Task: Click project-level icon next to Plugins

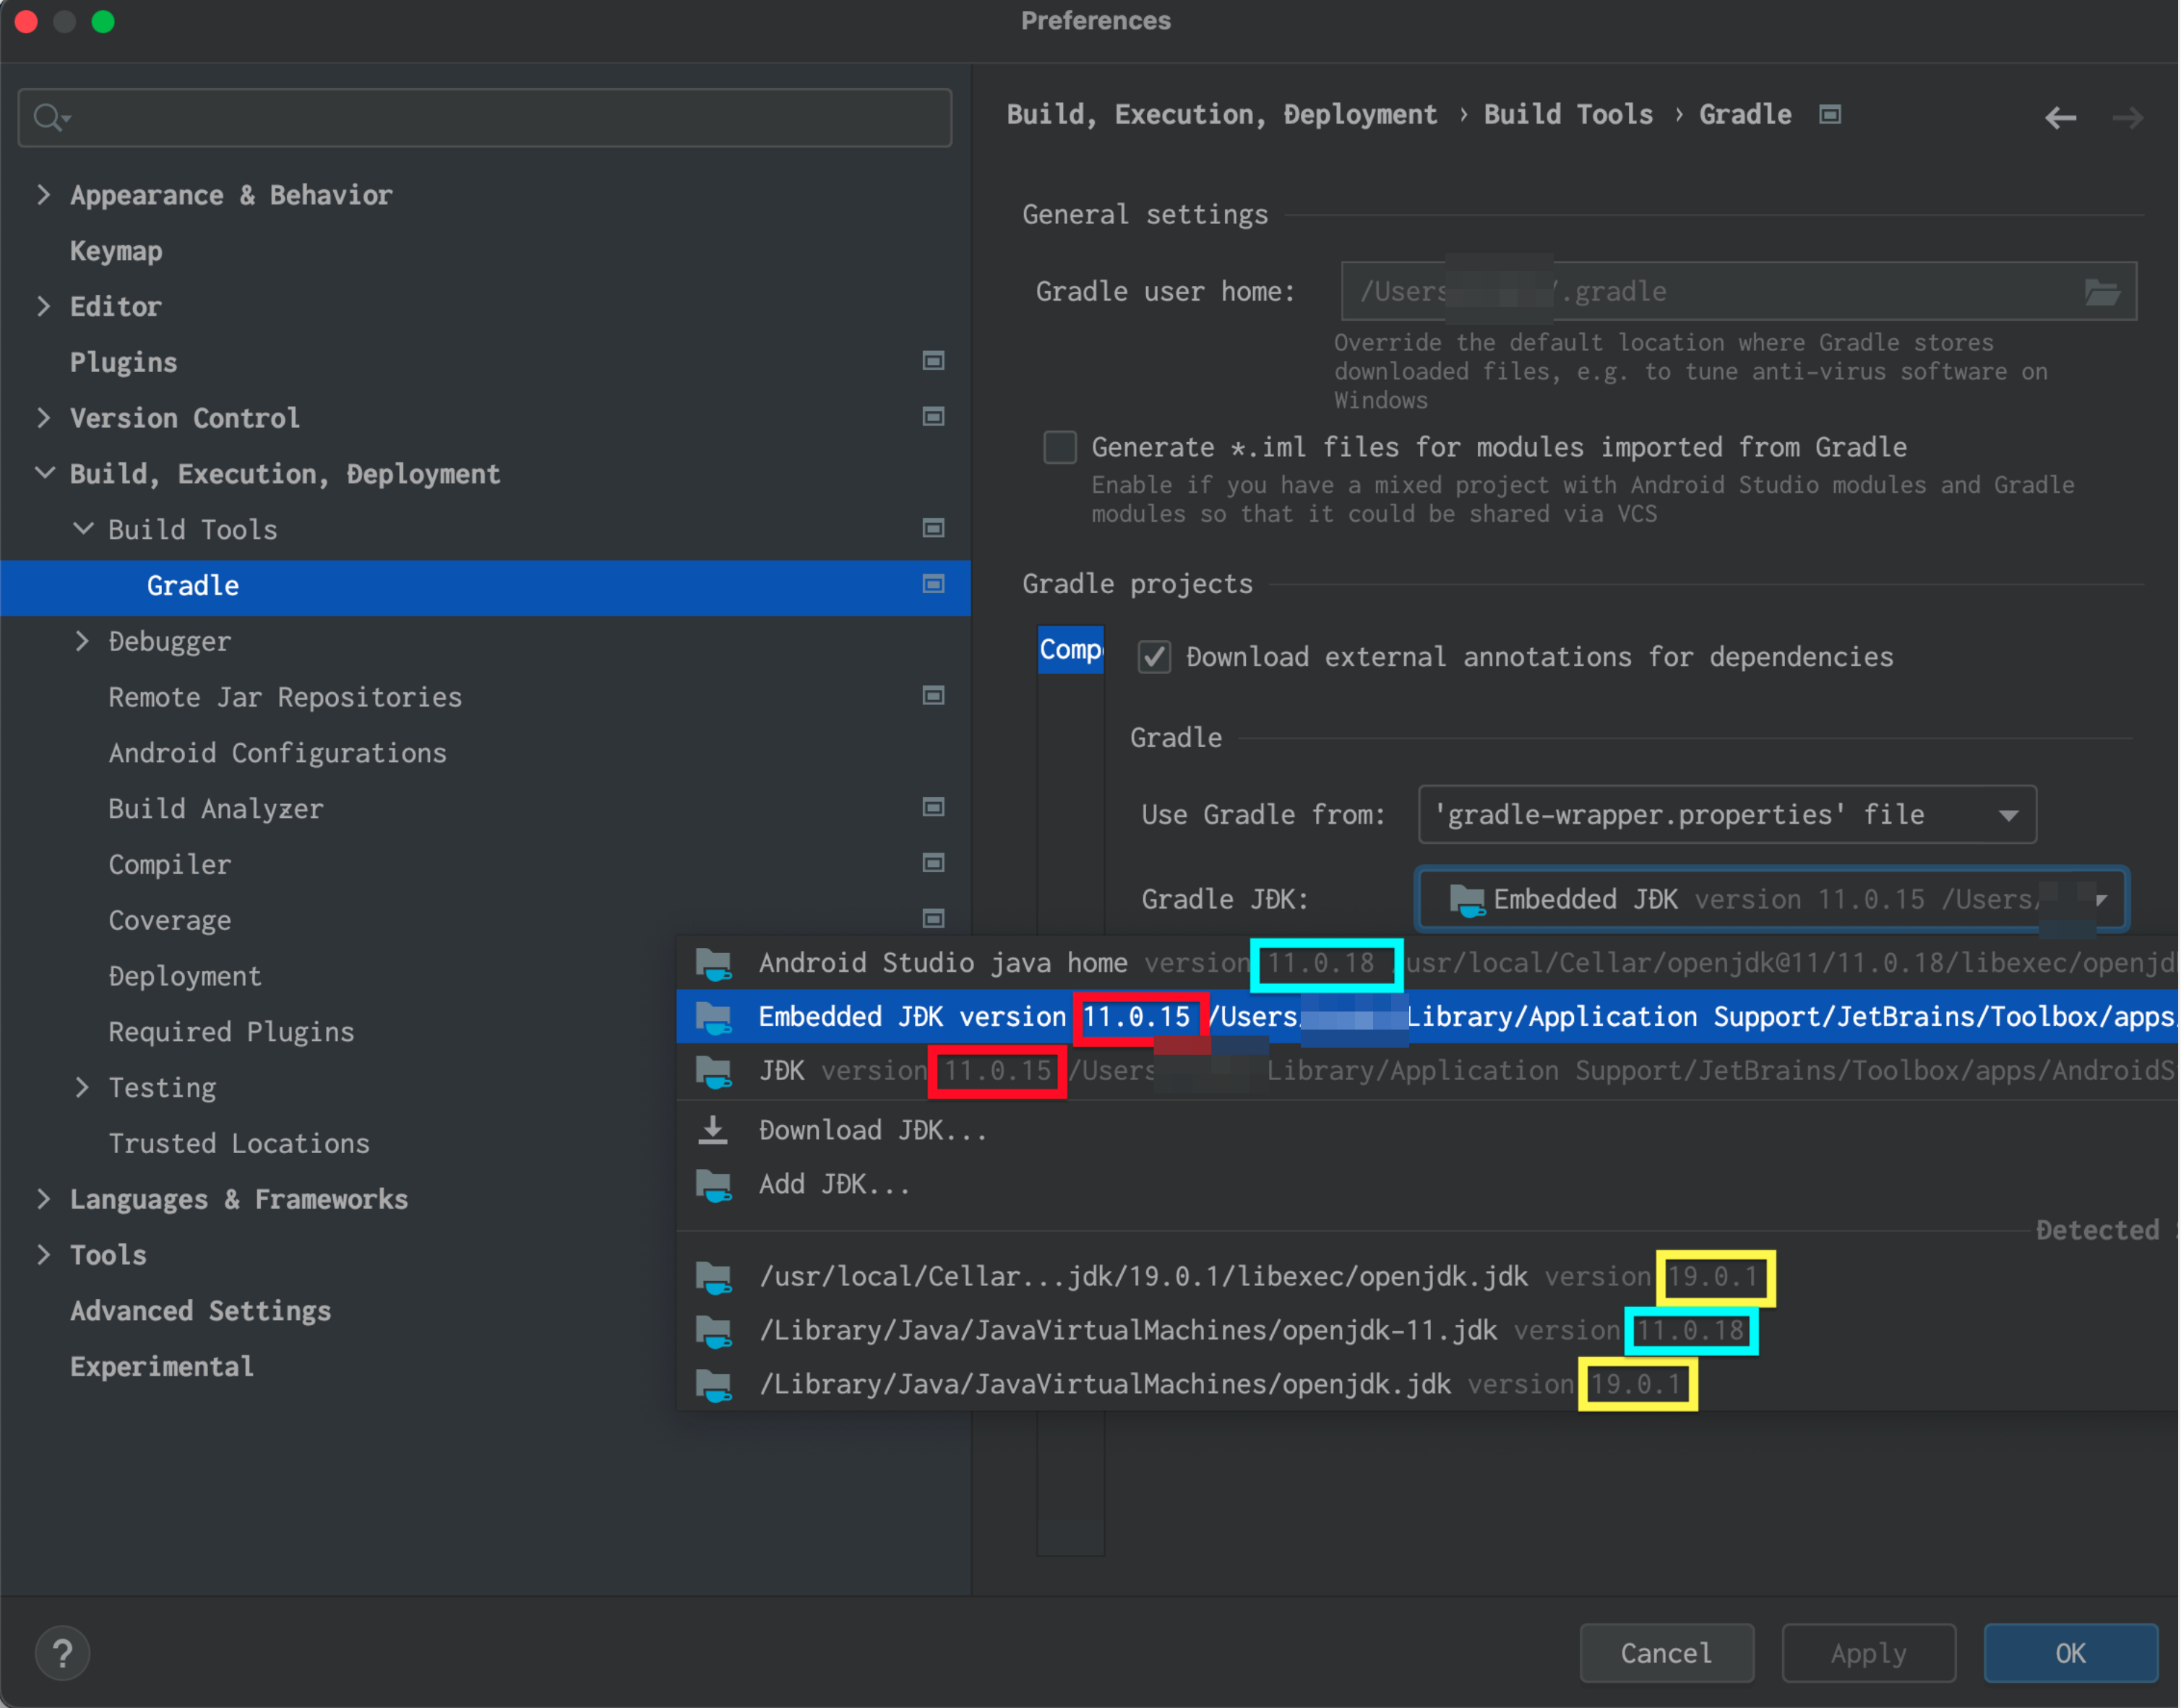Action: click(x=933, y=361)
